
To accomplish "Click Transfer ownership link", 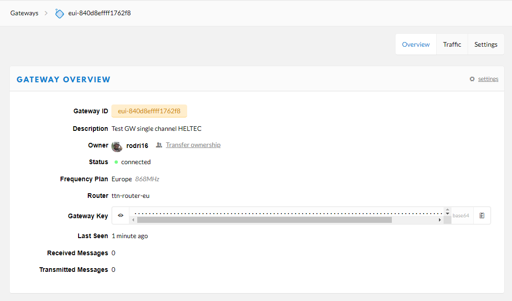I will pos(193,145).
